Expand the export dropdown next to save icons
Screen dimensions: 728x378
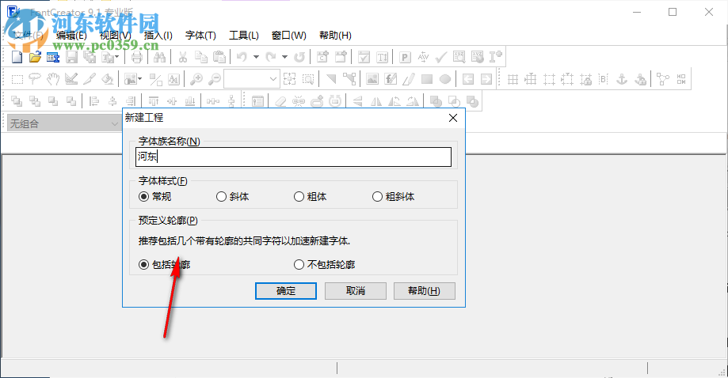(x=116, y=57)
